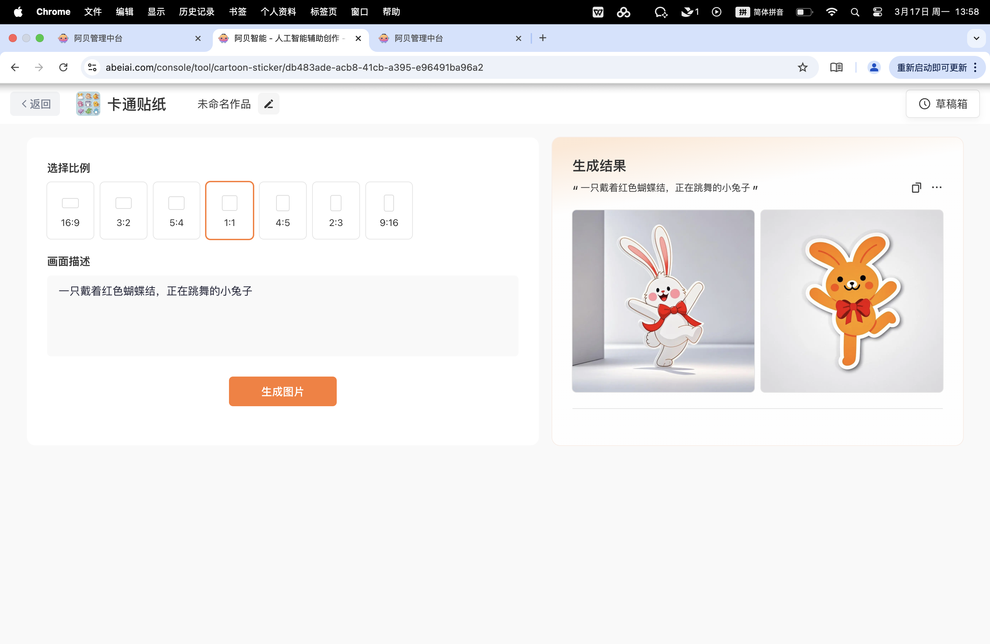Expand the Chrome tab search dropdown arrow
This screenshot has width=990, height=644.
pos(976,38)
